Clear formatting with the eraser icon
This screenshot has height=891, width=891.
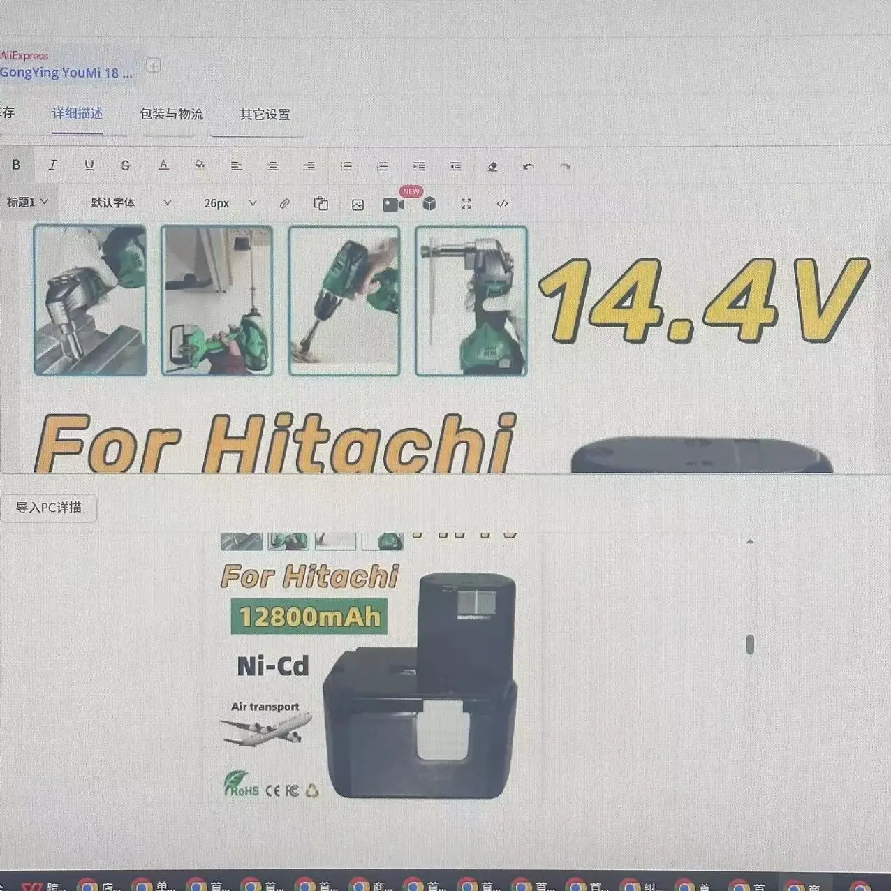pos(492,165)
